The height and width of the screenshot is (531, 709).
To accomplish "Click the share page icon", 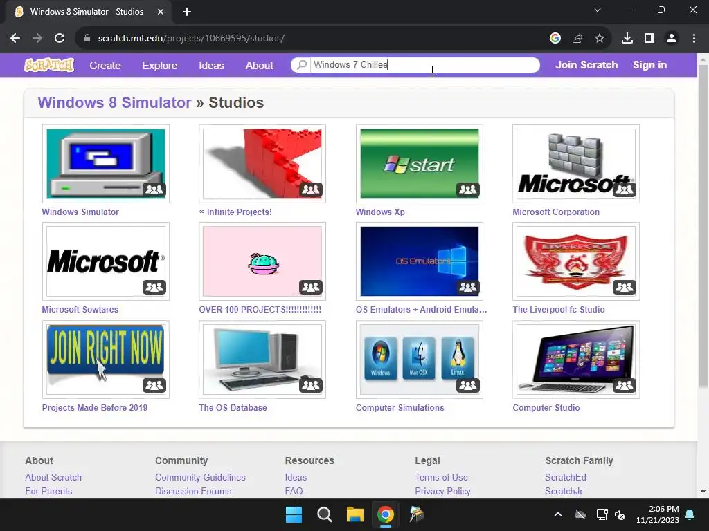I will [577, 39].
